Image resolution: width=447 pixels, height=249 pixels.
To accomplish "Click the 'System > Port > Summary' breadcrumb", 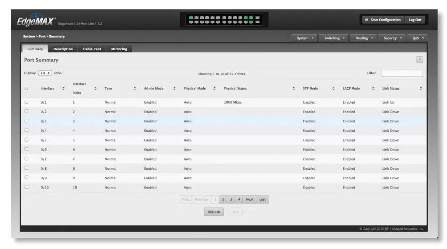I will 44,37.
